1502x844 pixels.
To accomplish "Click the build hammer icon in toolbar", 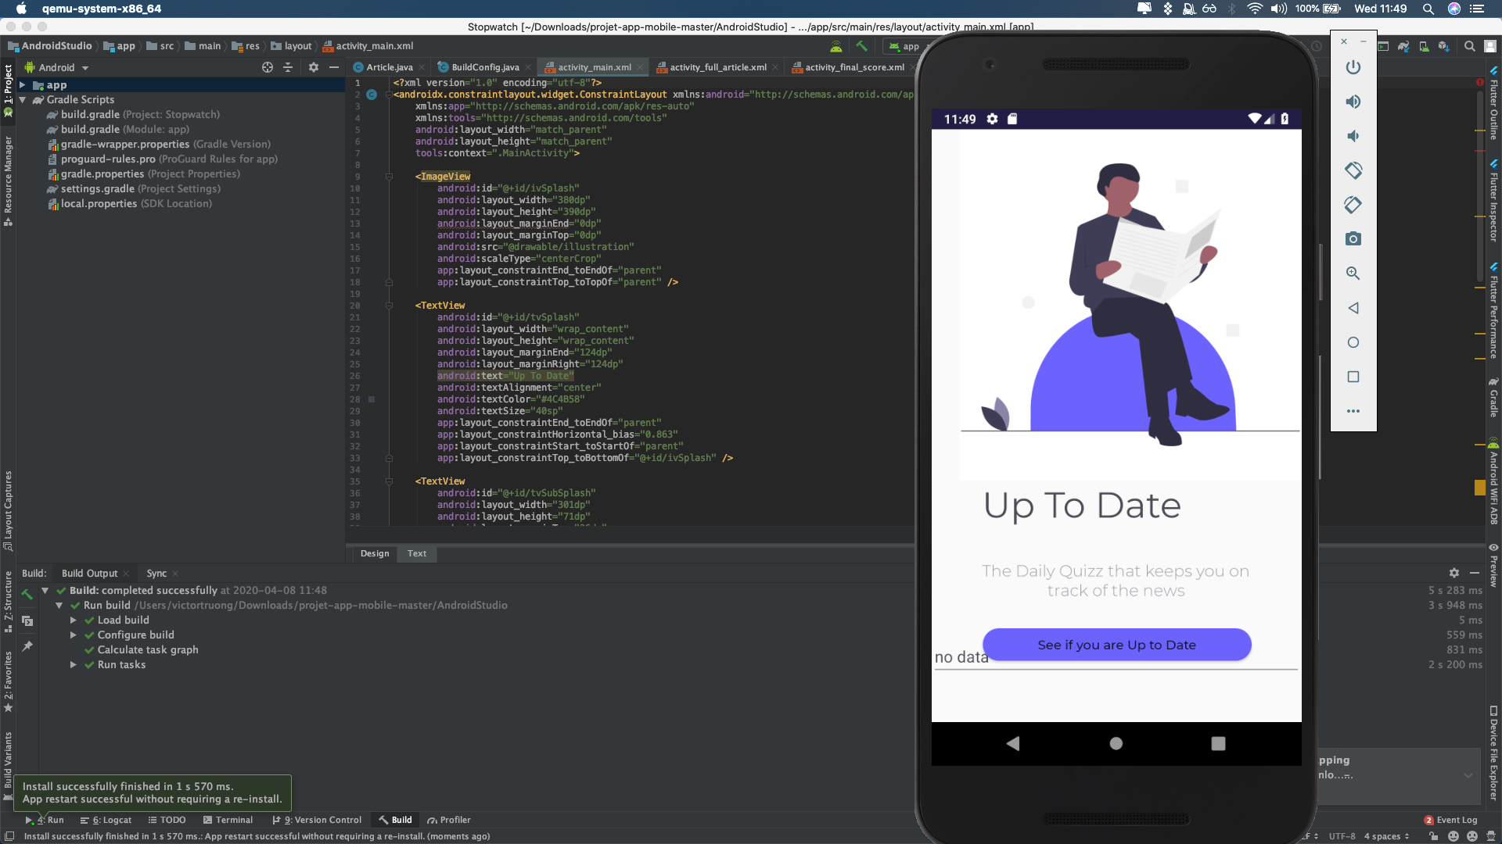I will pyautogui.click(x=861, y=46).
